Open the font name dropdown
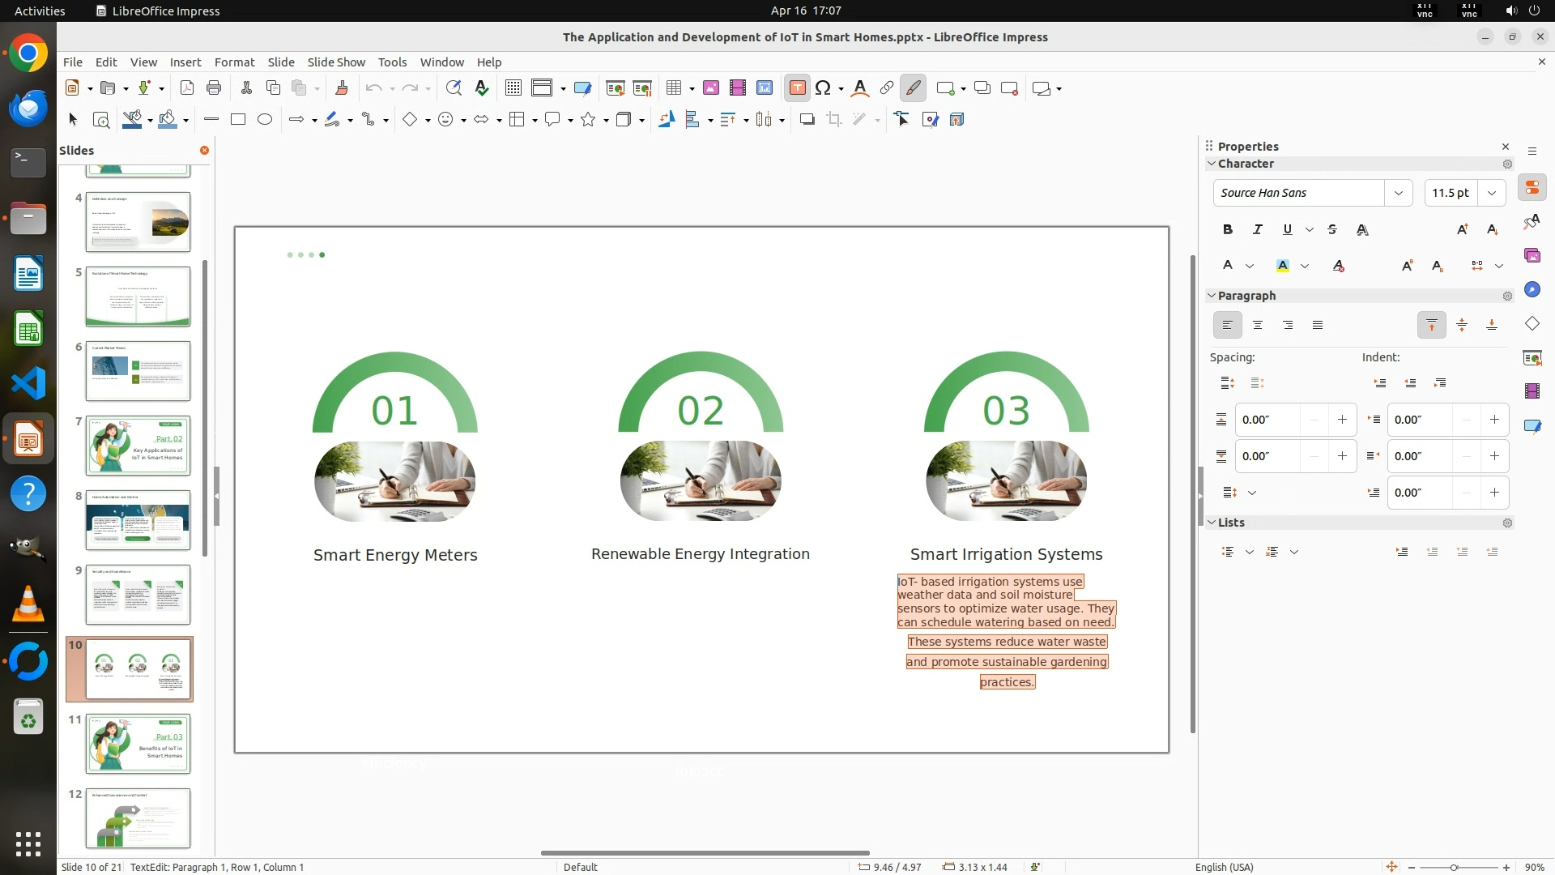Viewport: 1555px width, 875px height. (x=1398, y=193)
